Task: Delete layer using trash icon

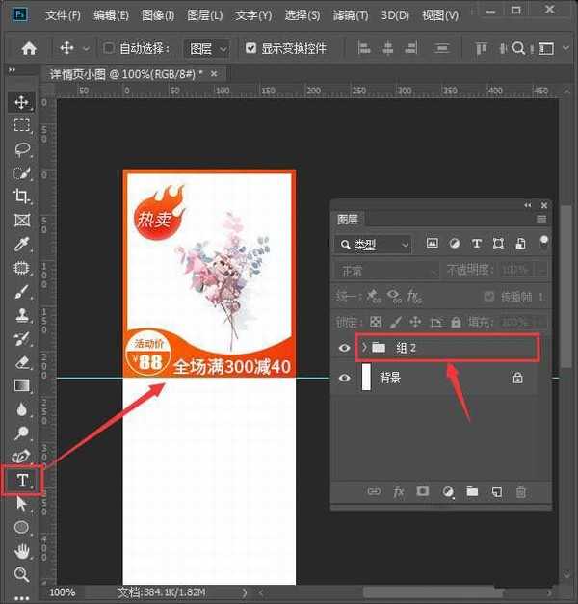Action: point(521,492)
